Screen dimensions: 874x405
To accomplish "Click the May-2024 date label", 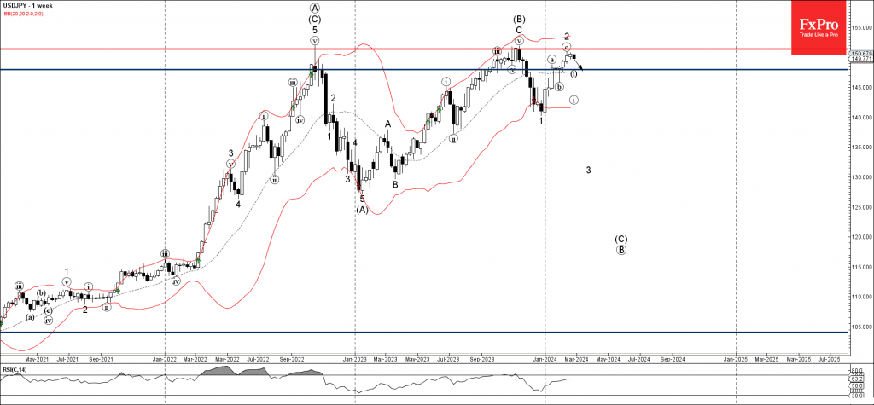I will point(608,359).
